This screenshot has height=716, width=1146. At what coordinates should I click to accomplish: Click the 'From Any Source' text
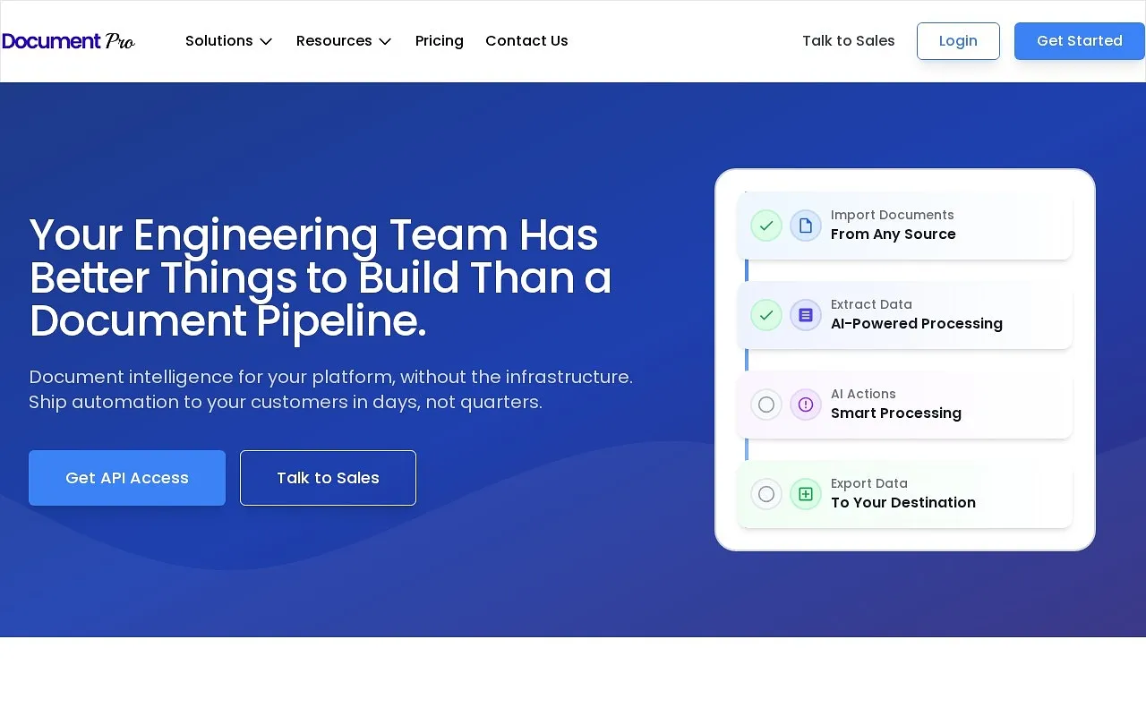pos(894,234)
